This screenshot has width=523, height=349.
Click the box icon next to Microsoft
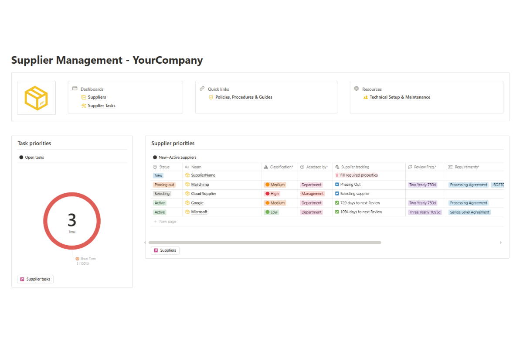pos(187,212)
